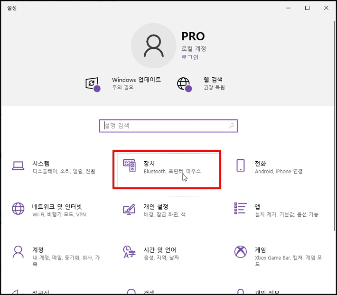Click 디스플레이, 소리, 알림, 전원 description
Screen dimensions: 337x295
point(64,171)
